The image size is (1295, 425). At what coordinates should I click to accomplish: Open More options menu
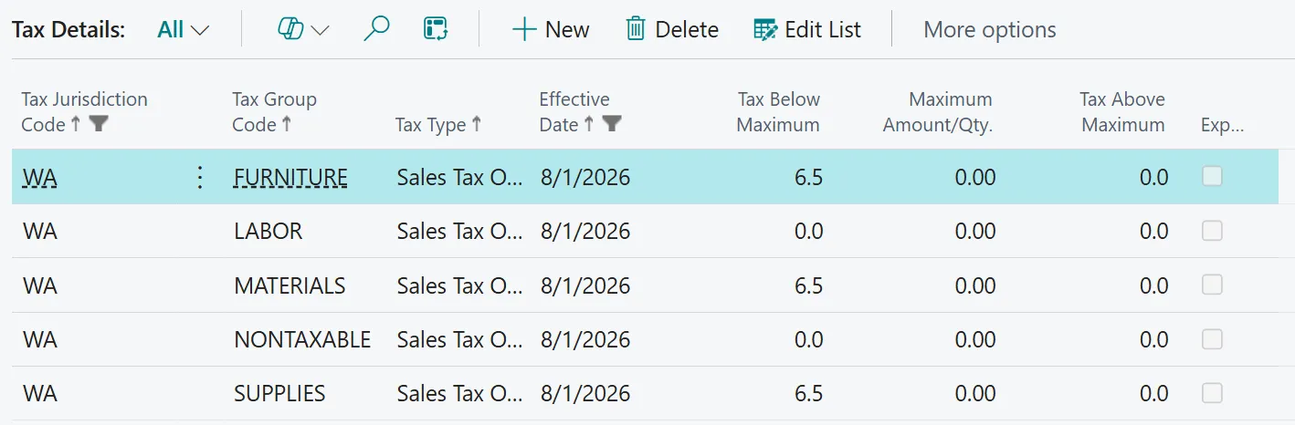tap(990, 29)
